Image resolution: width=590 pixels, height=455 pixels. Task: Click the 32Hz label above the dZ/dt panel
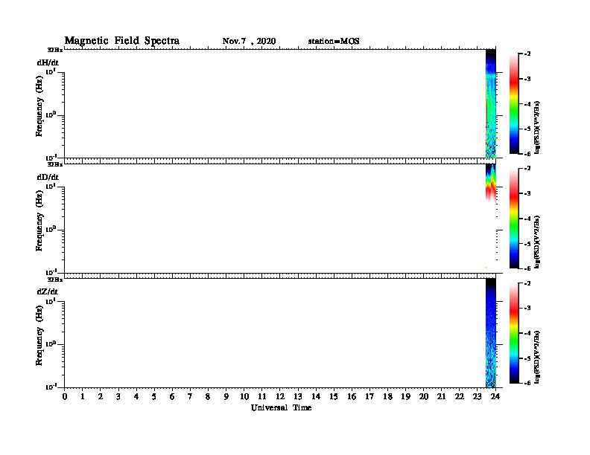click(55, 280)
